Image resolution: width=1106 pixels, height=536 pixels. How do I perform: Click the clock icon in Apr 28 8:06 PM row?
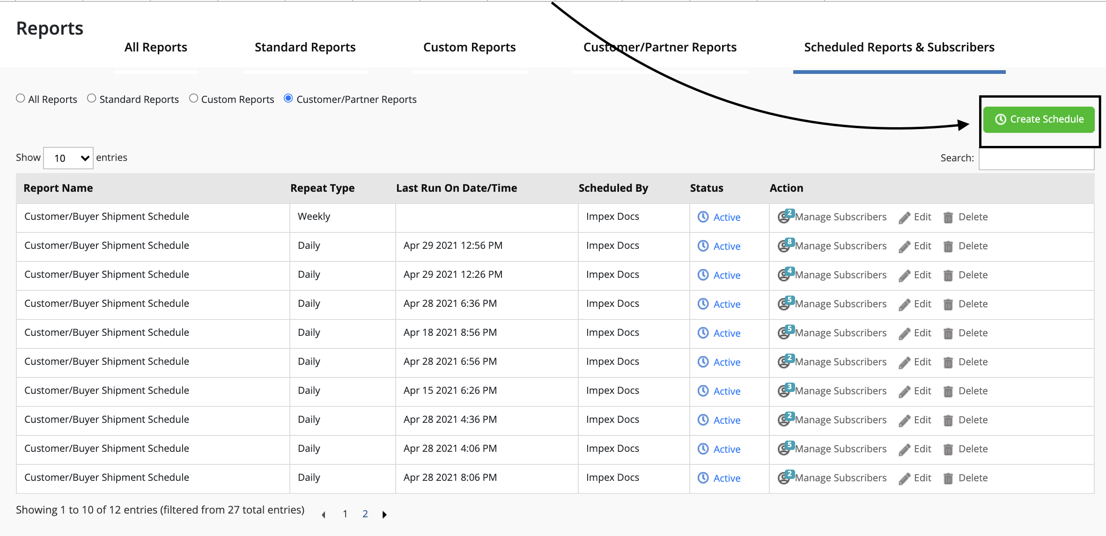coord(703,478)
